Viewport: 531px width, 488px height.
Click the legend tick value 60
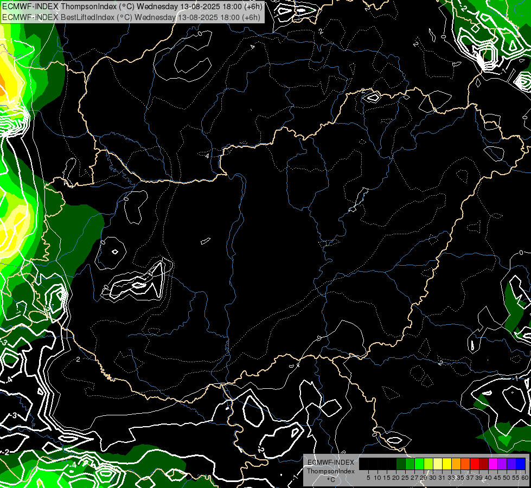[x=525, y=478]
